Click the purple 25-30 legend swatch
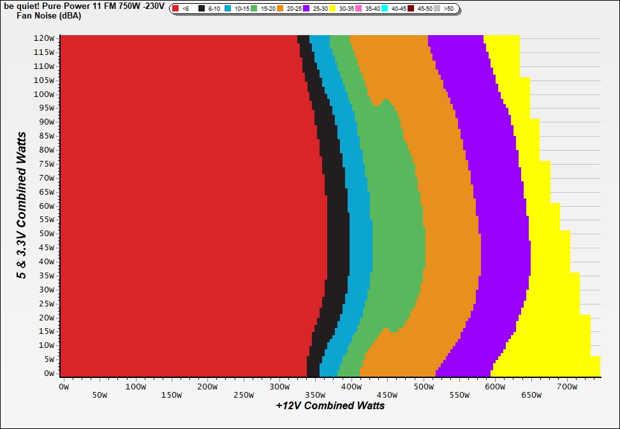The height and width of the screenshot is (429, 620). pos(306,9)
